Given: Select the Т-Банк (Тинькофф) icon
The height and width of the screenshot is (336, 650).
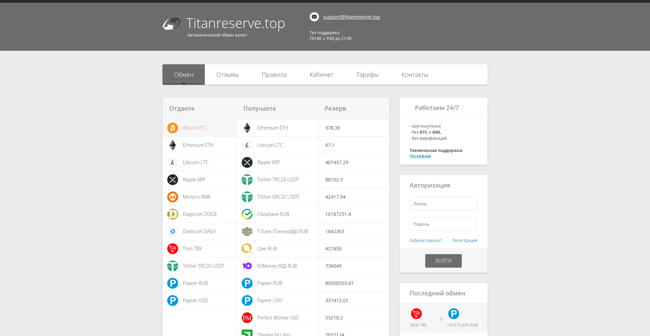Looking at the screenshot, I should click(247, 231).
